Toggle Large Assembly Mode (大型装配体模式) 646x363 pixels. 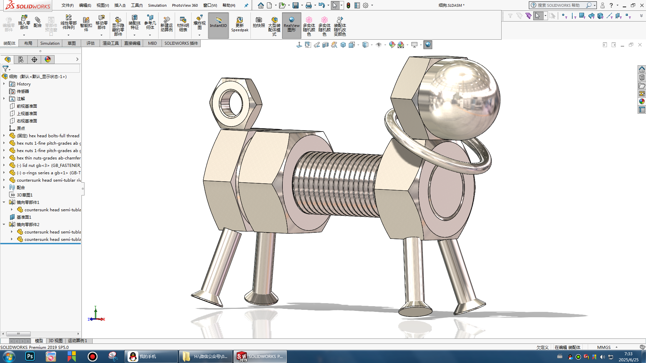[x=274, y=26]
